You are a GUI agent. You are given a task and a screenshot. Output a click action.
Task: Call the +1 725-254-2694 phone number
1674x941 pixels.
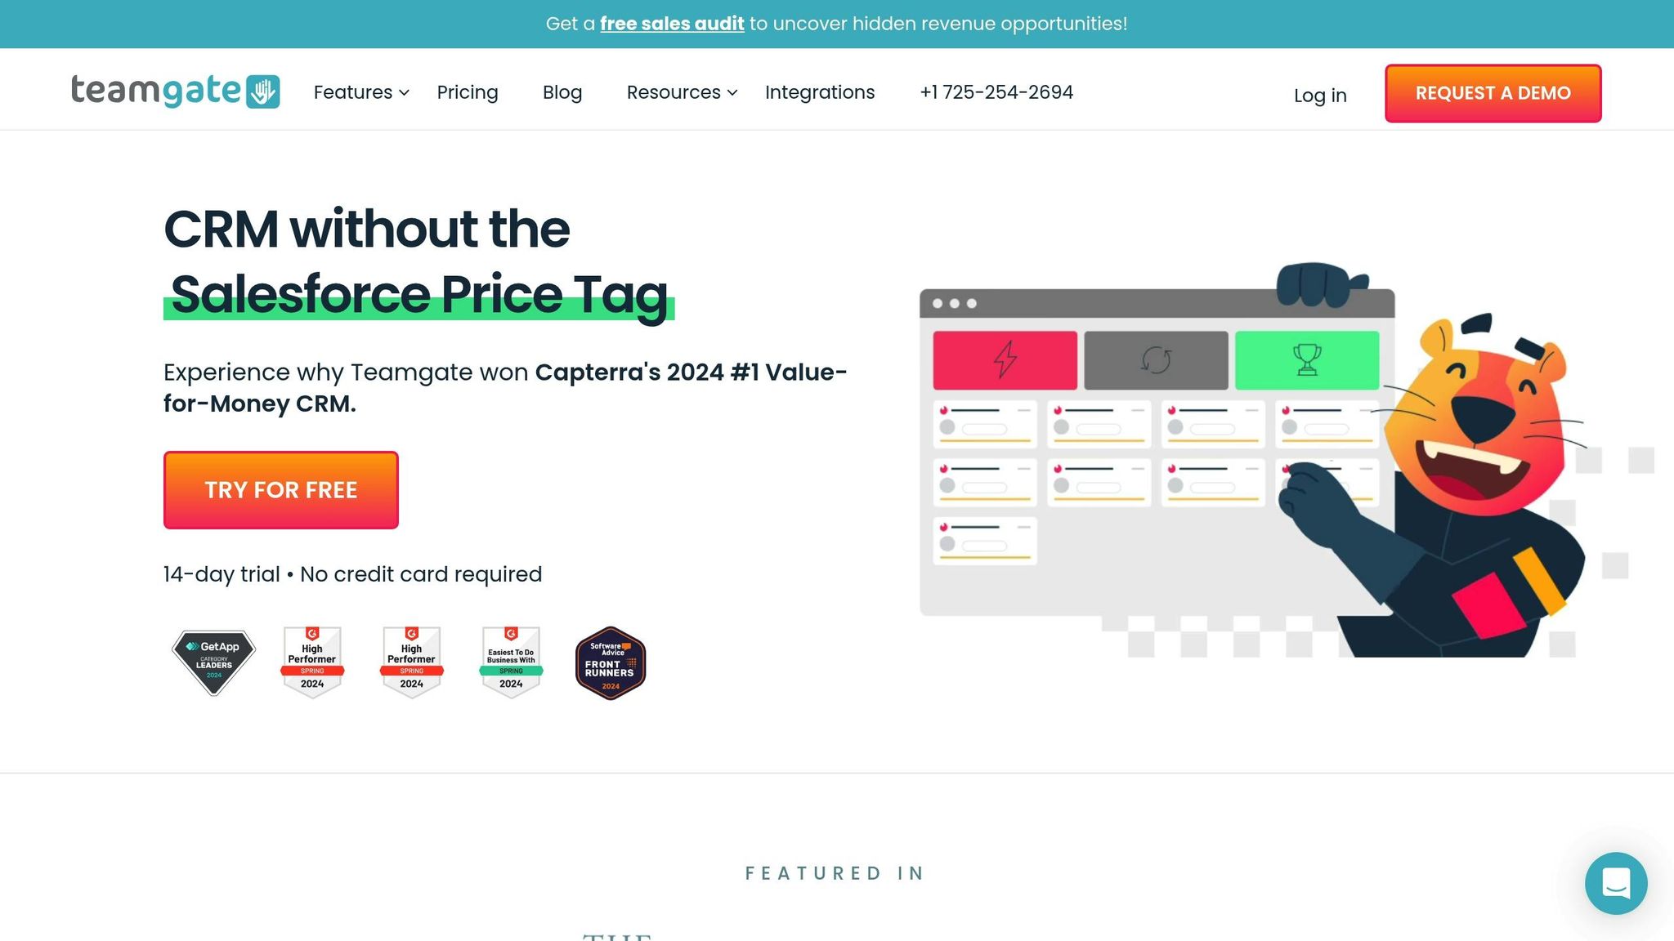tap(996, 92)
